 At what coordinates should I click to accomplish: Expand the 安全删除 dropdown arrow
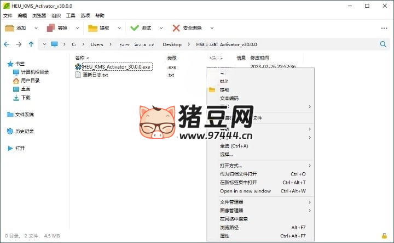[212, 28]
